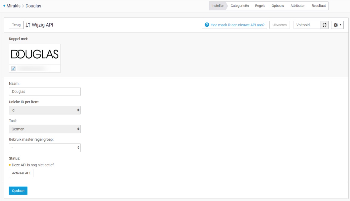
Task: Click the Naam input field containing Douglas
Action: coord(45,92)
